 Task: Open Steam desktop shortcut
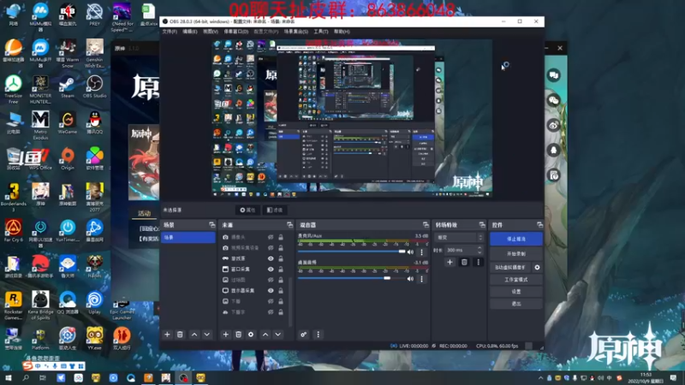coord(68,86)
